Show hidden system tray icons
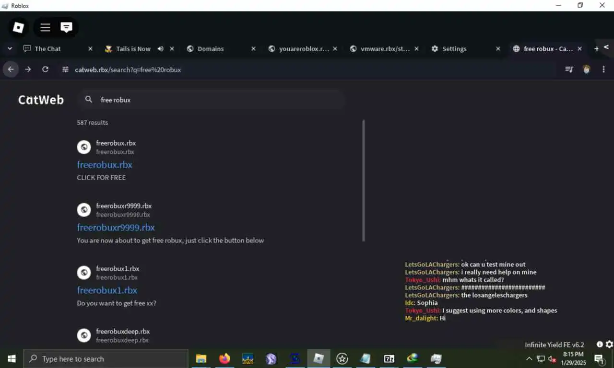Image resolution: width=614 pixels, height=368 pixels. click(529, 359)
